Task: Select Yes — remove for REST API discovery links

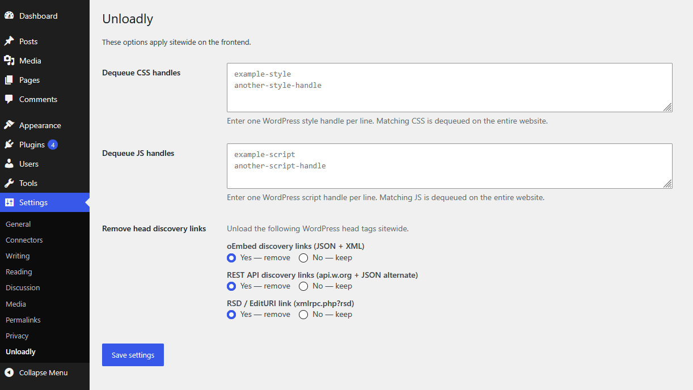Action: tap(231, 286)
